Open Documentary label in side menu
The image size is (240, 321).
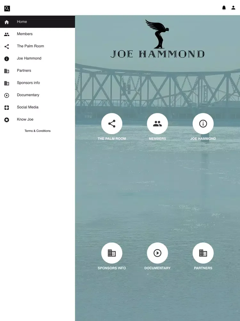pyautogui.click(x=28, y=95)
